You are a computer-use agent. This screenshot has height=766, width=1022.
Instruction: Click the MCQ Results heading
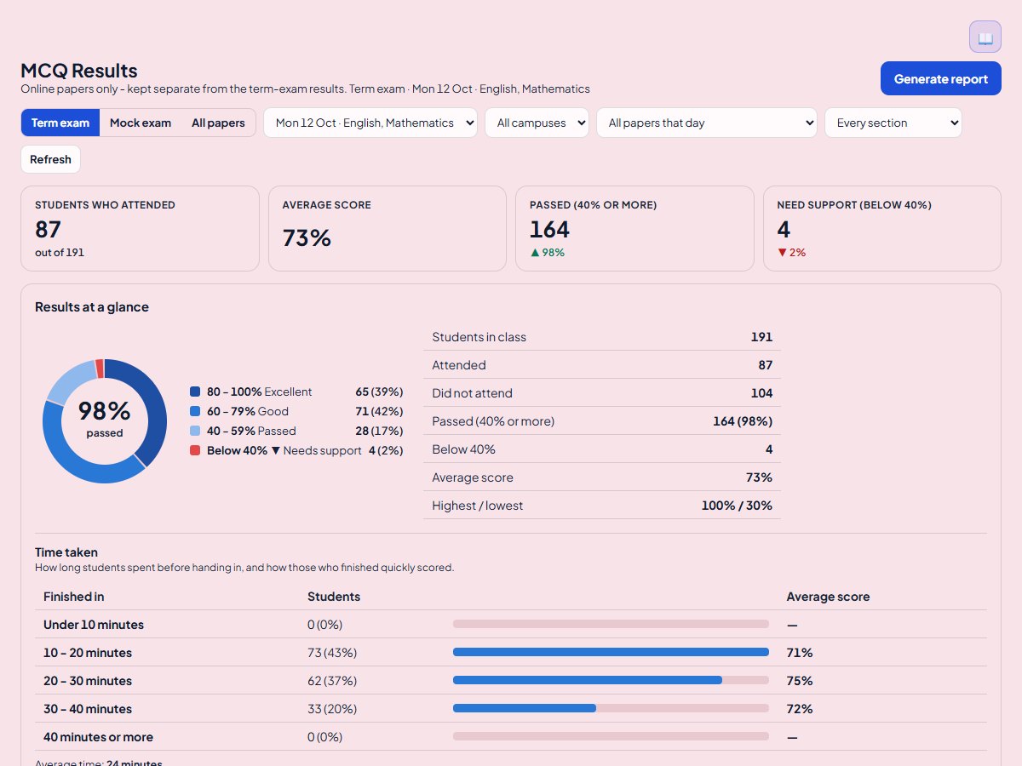pos(79,71)
